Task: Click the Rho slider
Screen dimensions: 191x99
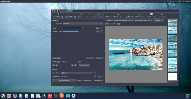Action: pyautogui.click(x=79, y=28)
